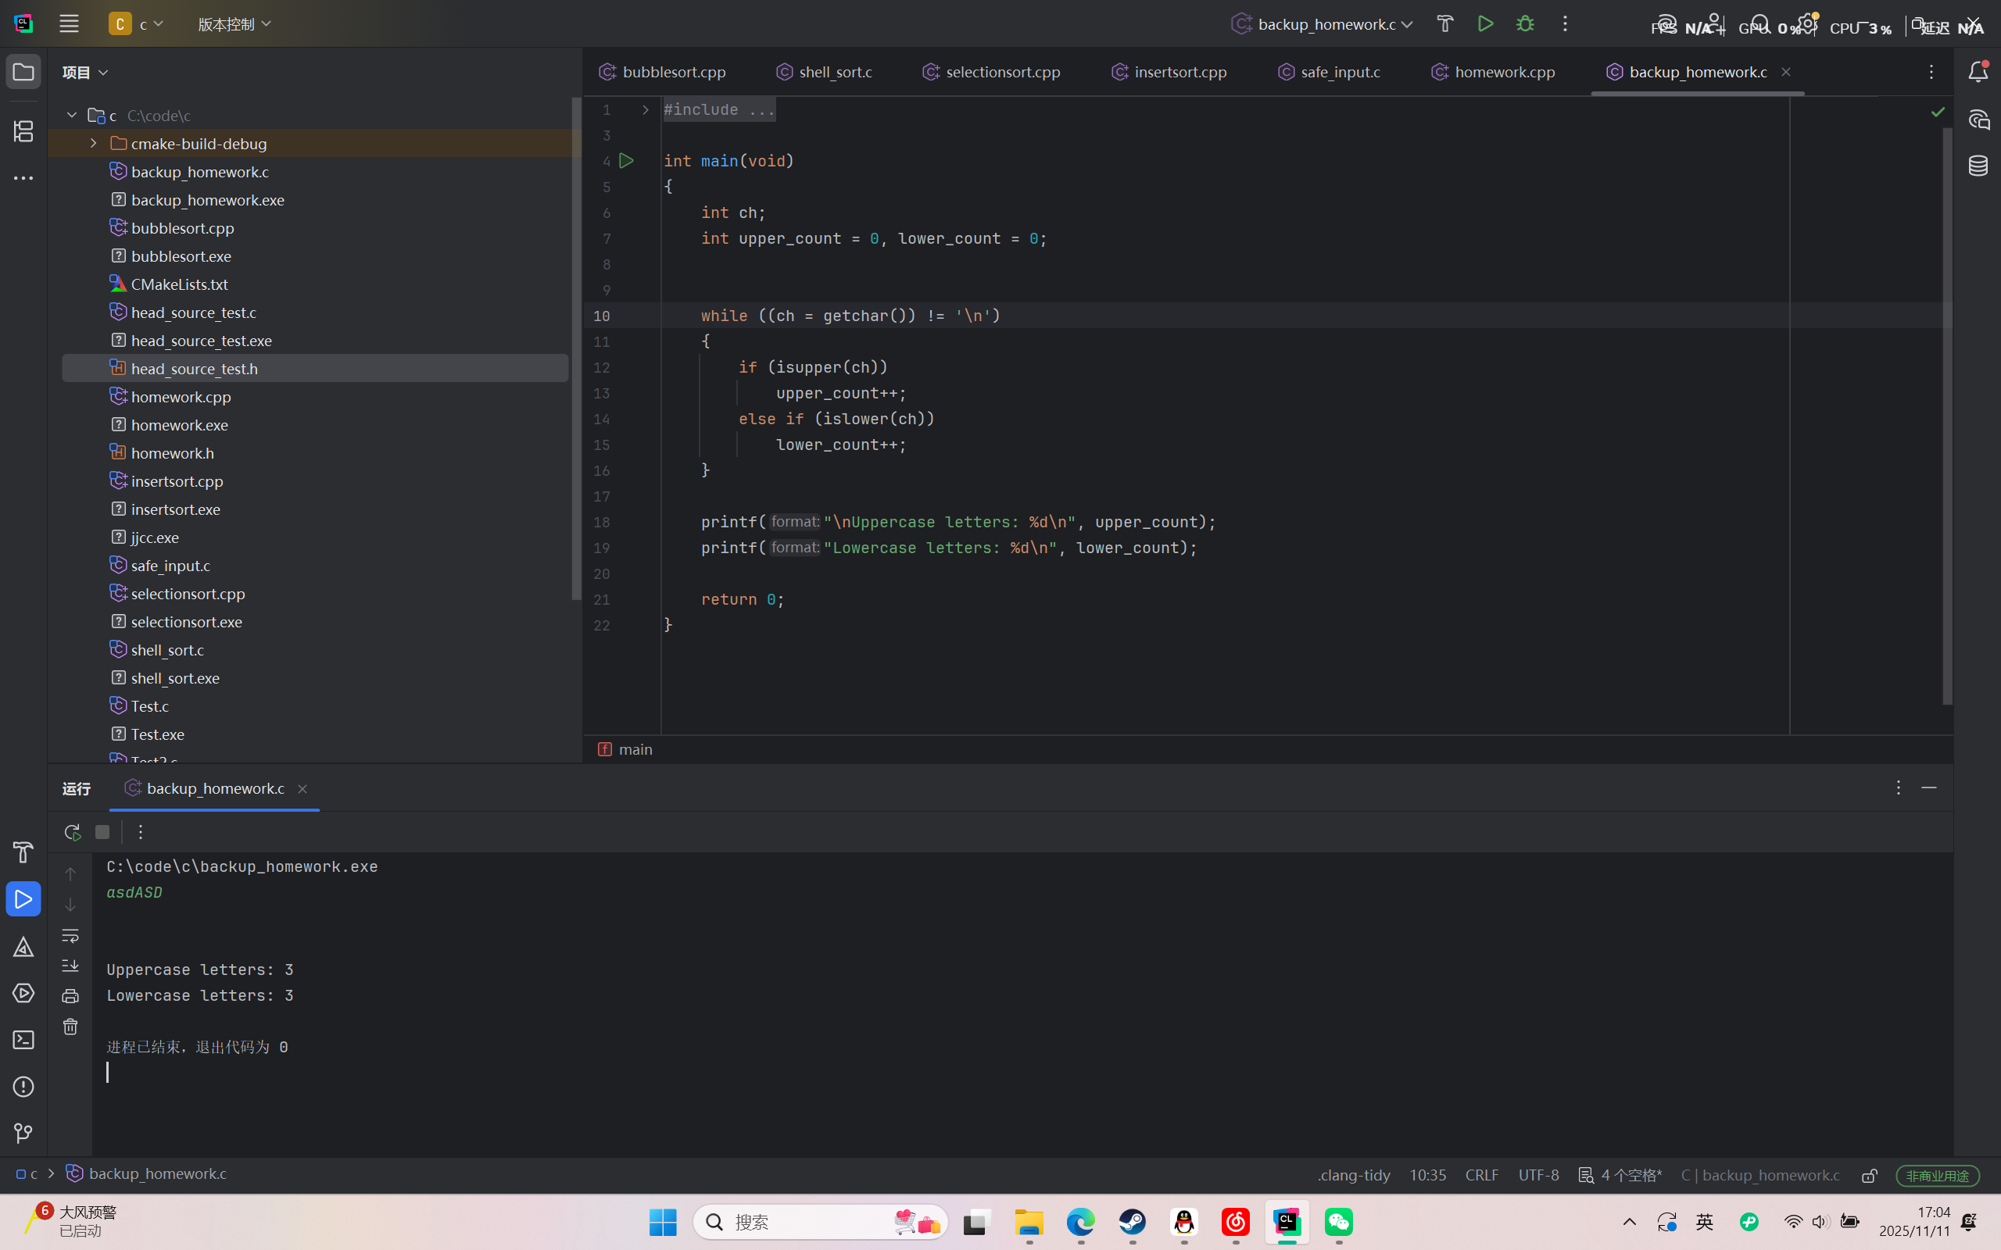This screenshot has width=2001, height=1250.
Task: Click the CRLF line separator in status bar
Action: 1481,1175
